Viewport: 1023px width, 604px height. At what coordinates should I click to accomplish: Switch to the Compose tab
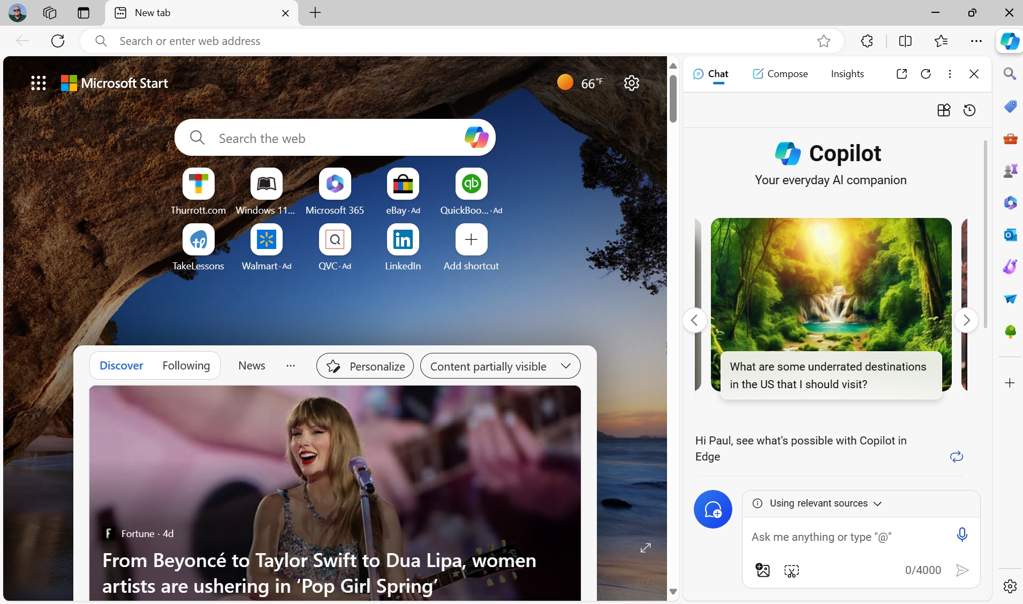(780, 74)
